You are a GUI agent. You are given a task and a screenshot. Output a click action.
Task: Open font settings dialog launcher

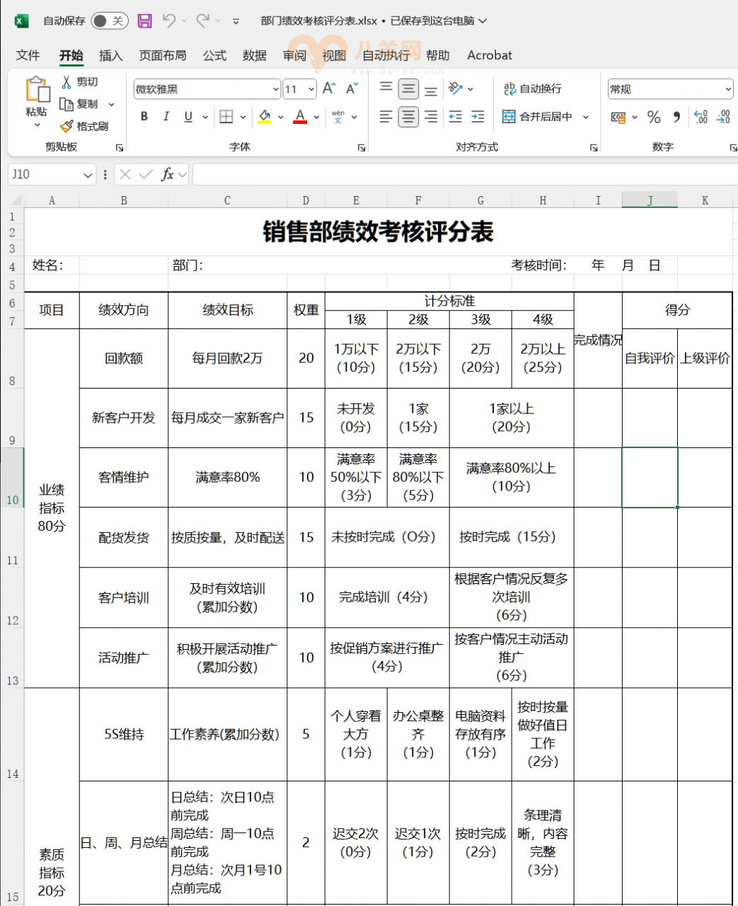(362, 147)
